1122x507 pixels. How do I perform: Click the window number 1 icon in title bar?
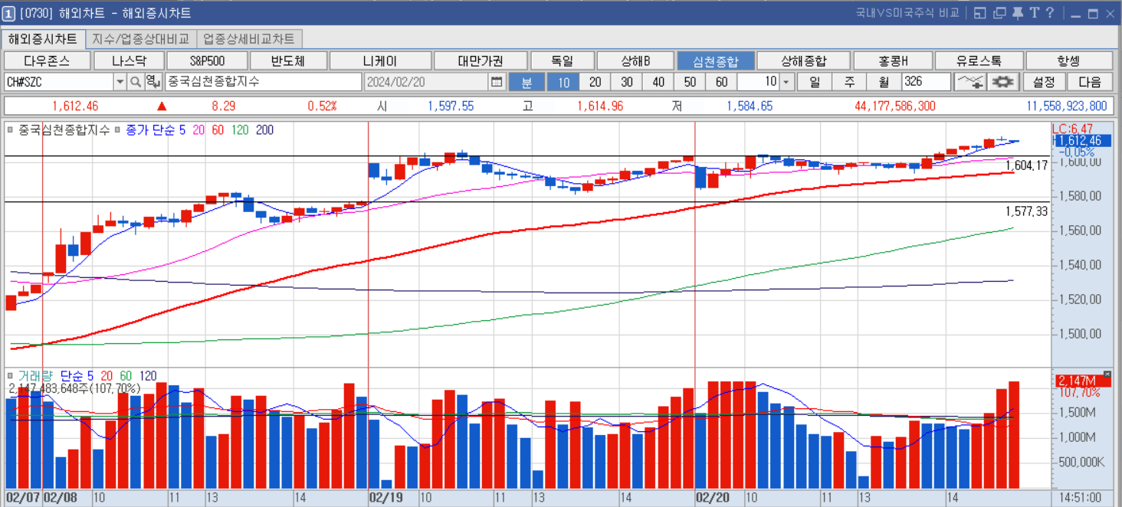[8, 13]
